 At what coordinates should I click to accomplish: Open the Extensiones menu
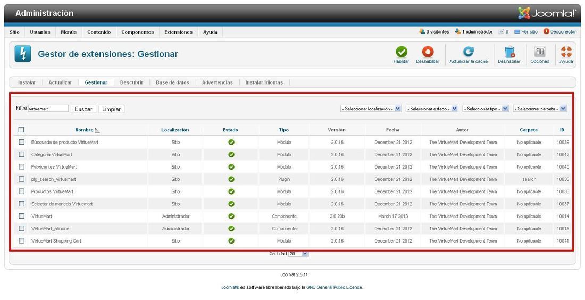pyautogui.click(x=178, y=32)
